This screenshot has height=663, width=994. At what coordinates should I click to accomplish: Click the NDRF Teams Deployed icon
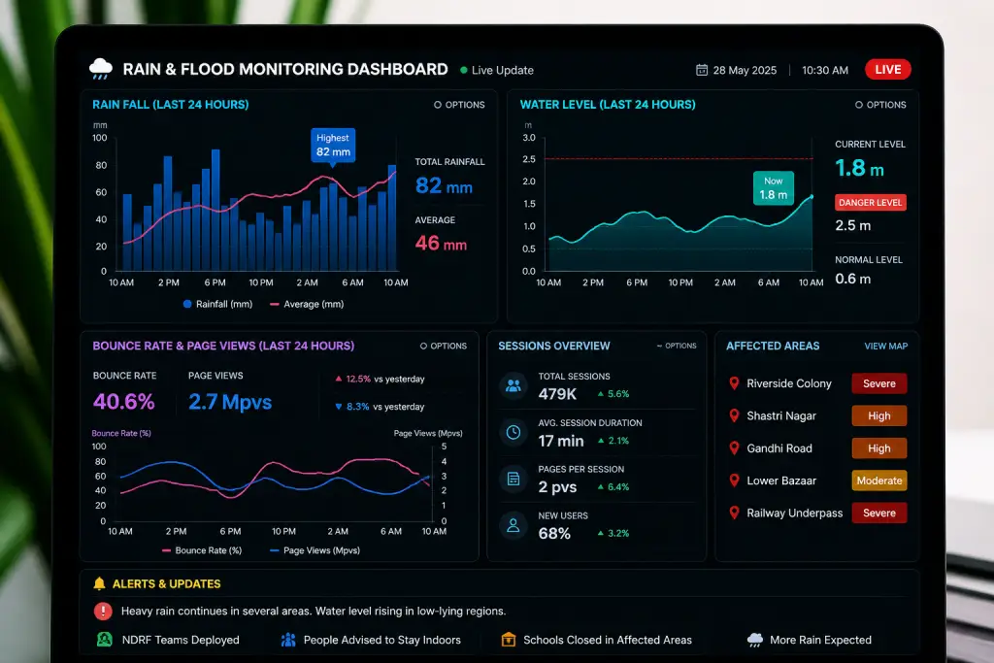click(x=104, y=639)
